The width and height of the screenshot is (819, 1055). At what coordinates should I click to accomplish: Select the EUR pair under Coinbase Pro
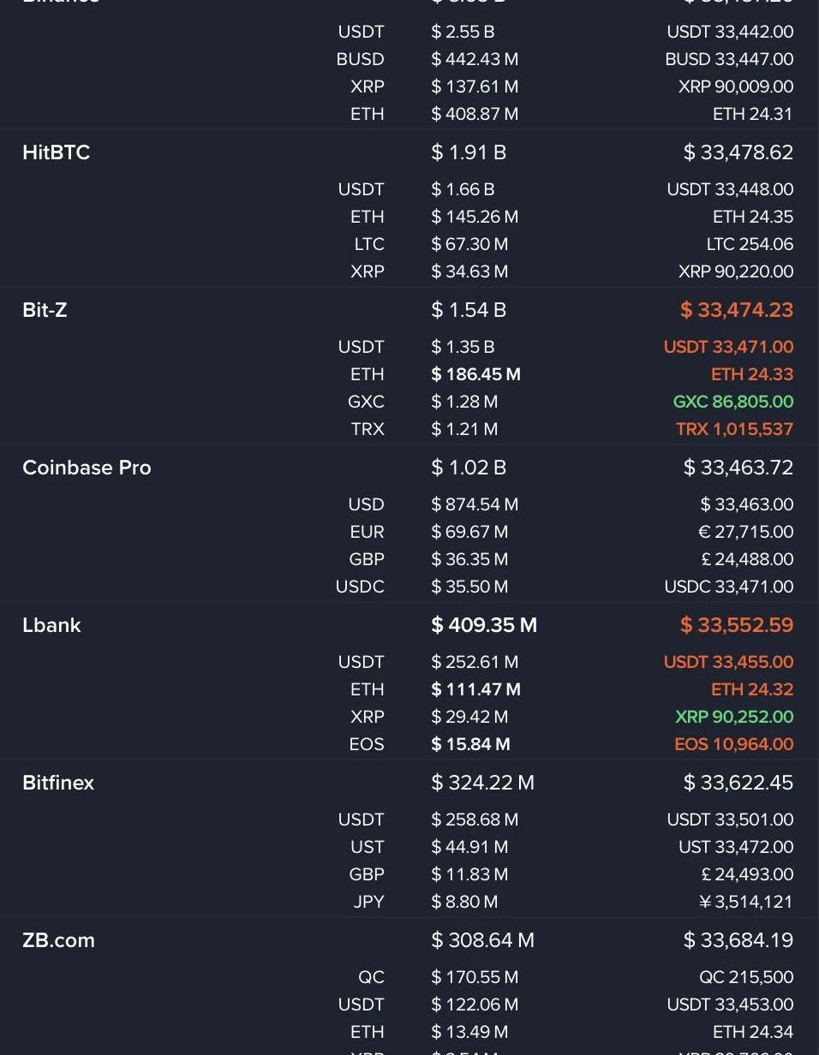click(x=367, y=532)
